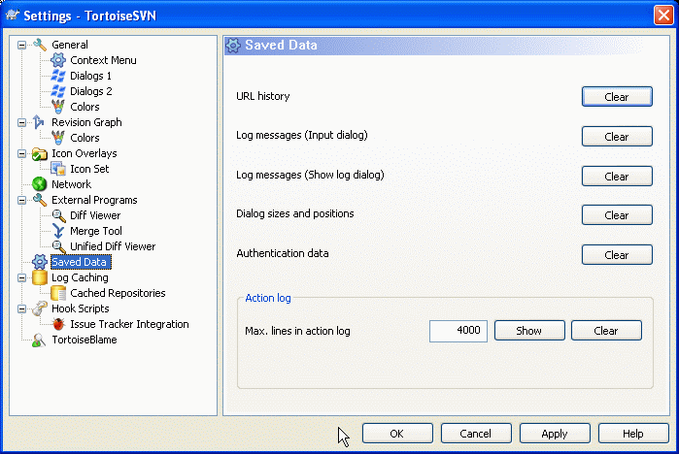Open the Network settings page
Viewport: 679px width, 454px height.
coord(72,184)
